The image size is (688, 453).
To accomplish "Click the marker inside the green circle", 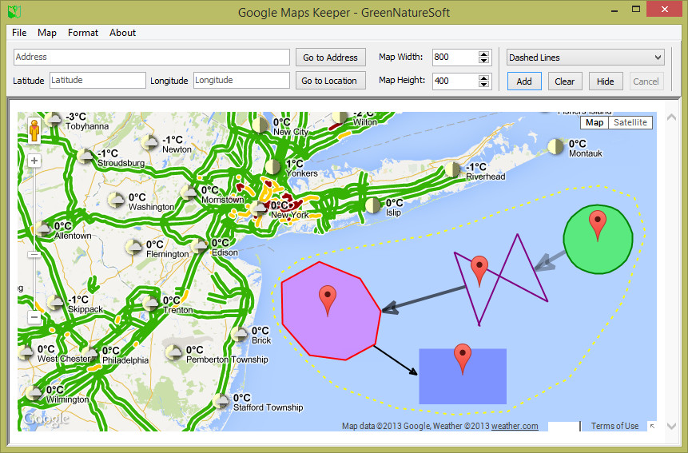I will [x=597, y=225].
